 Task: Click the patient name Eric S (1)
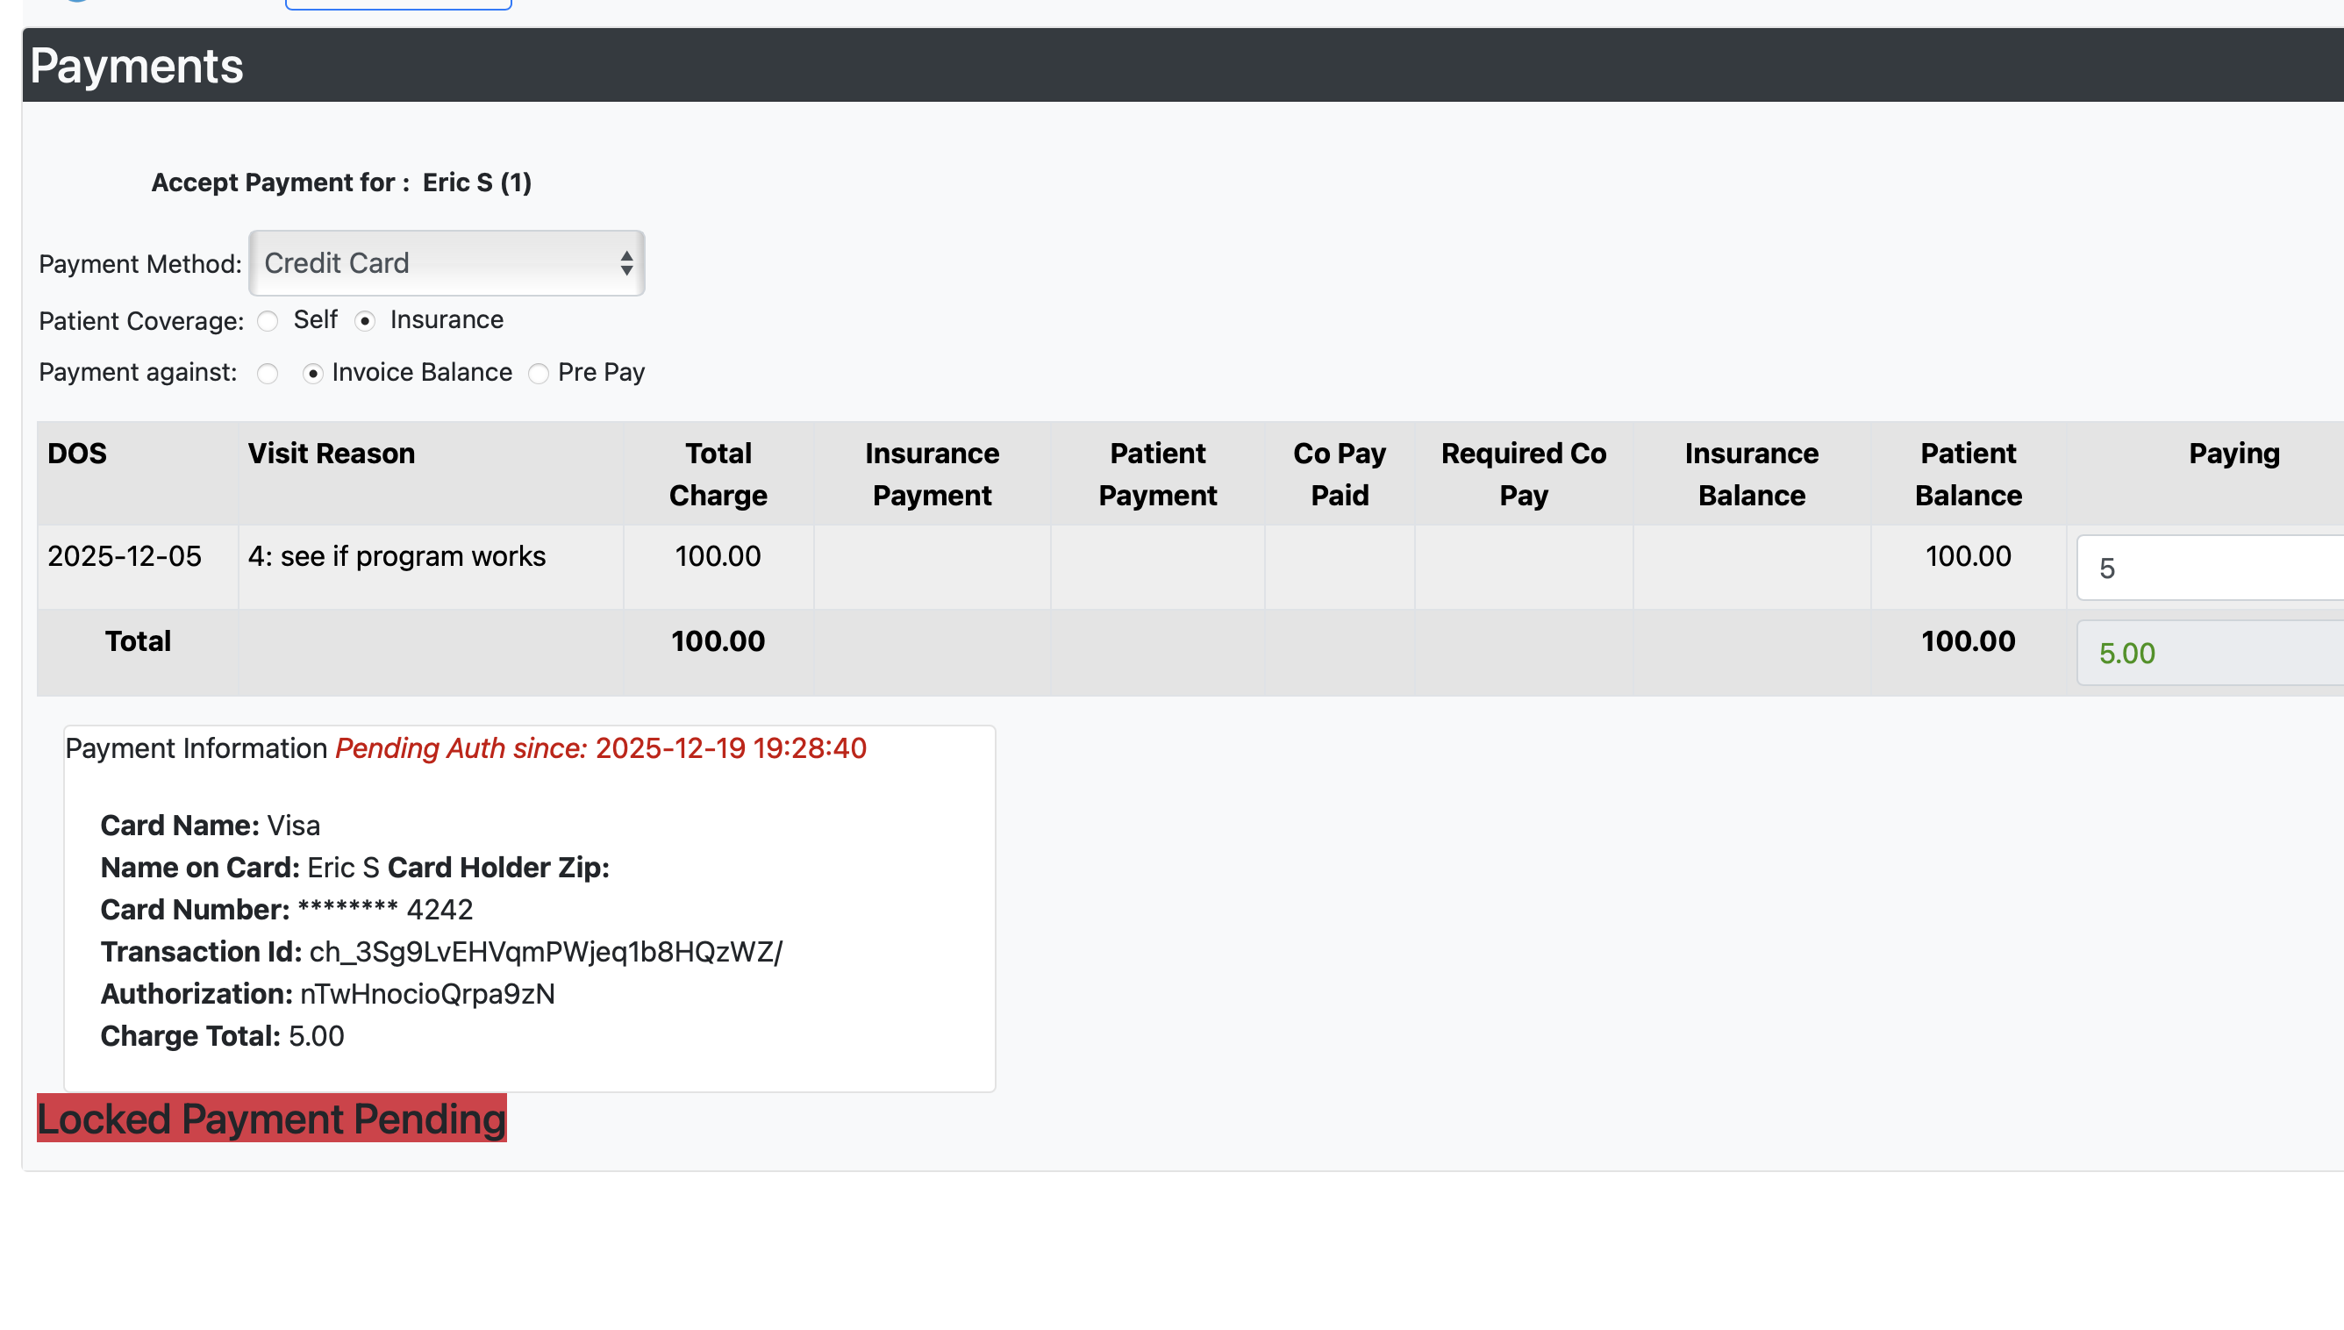tap(476, 182)
